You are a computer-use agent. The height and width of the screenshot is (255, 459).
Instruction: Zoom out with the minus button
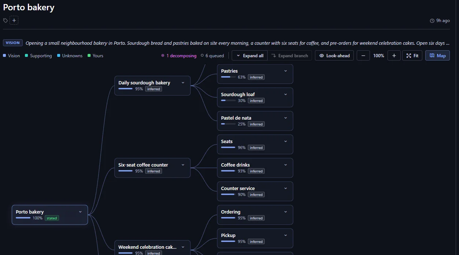point(363,56)
